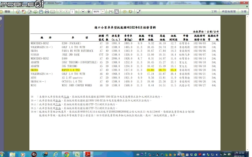Click highlighted 18.71 highway consumption value
The width and height of the screenshot is (252, 157).
(162, 70)
